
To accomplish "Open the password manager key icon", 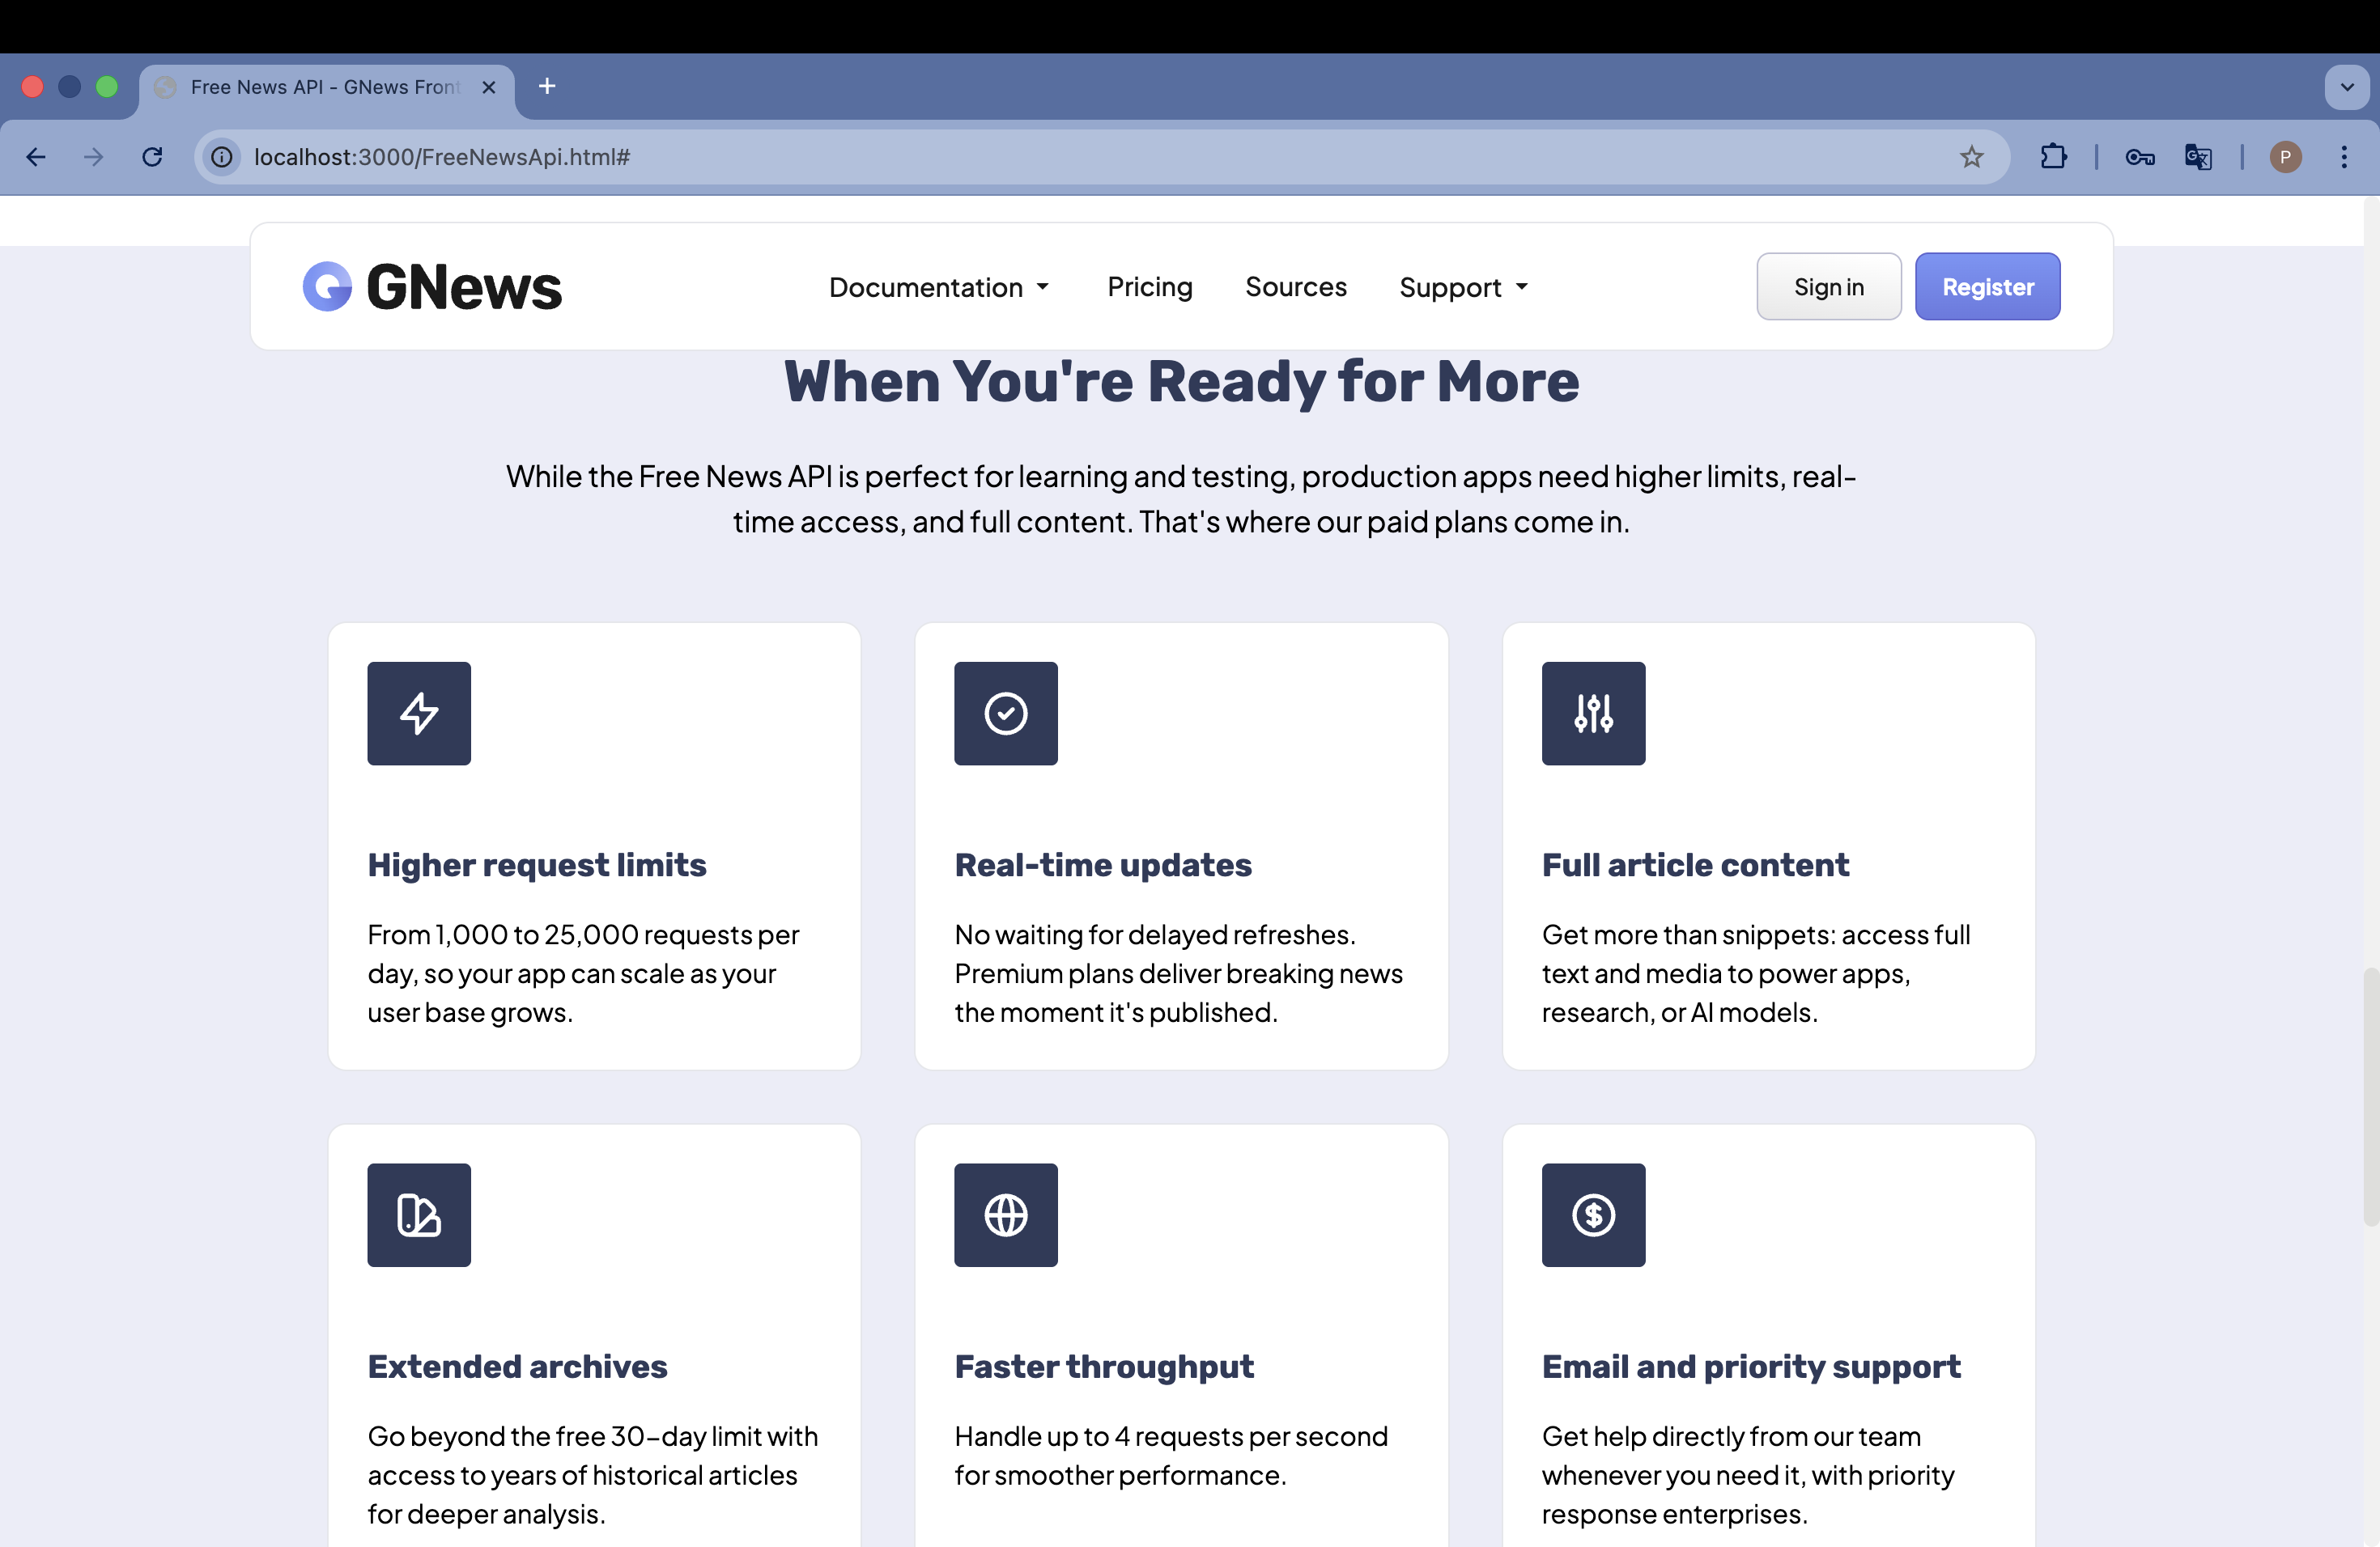I will [x=2139, y=157].
